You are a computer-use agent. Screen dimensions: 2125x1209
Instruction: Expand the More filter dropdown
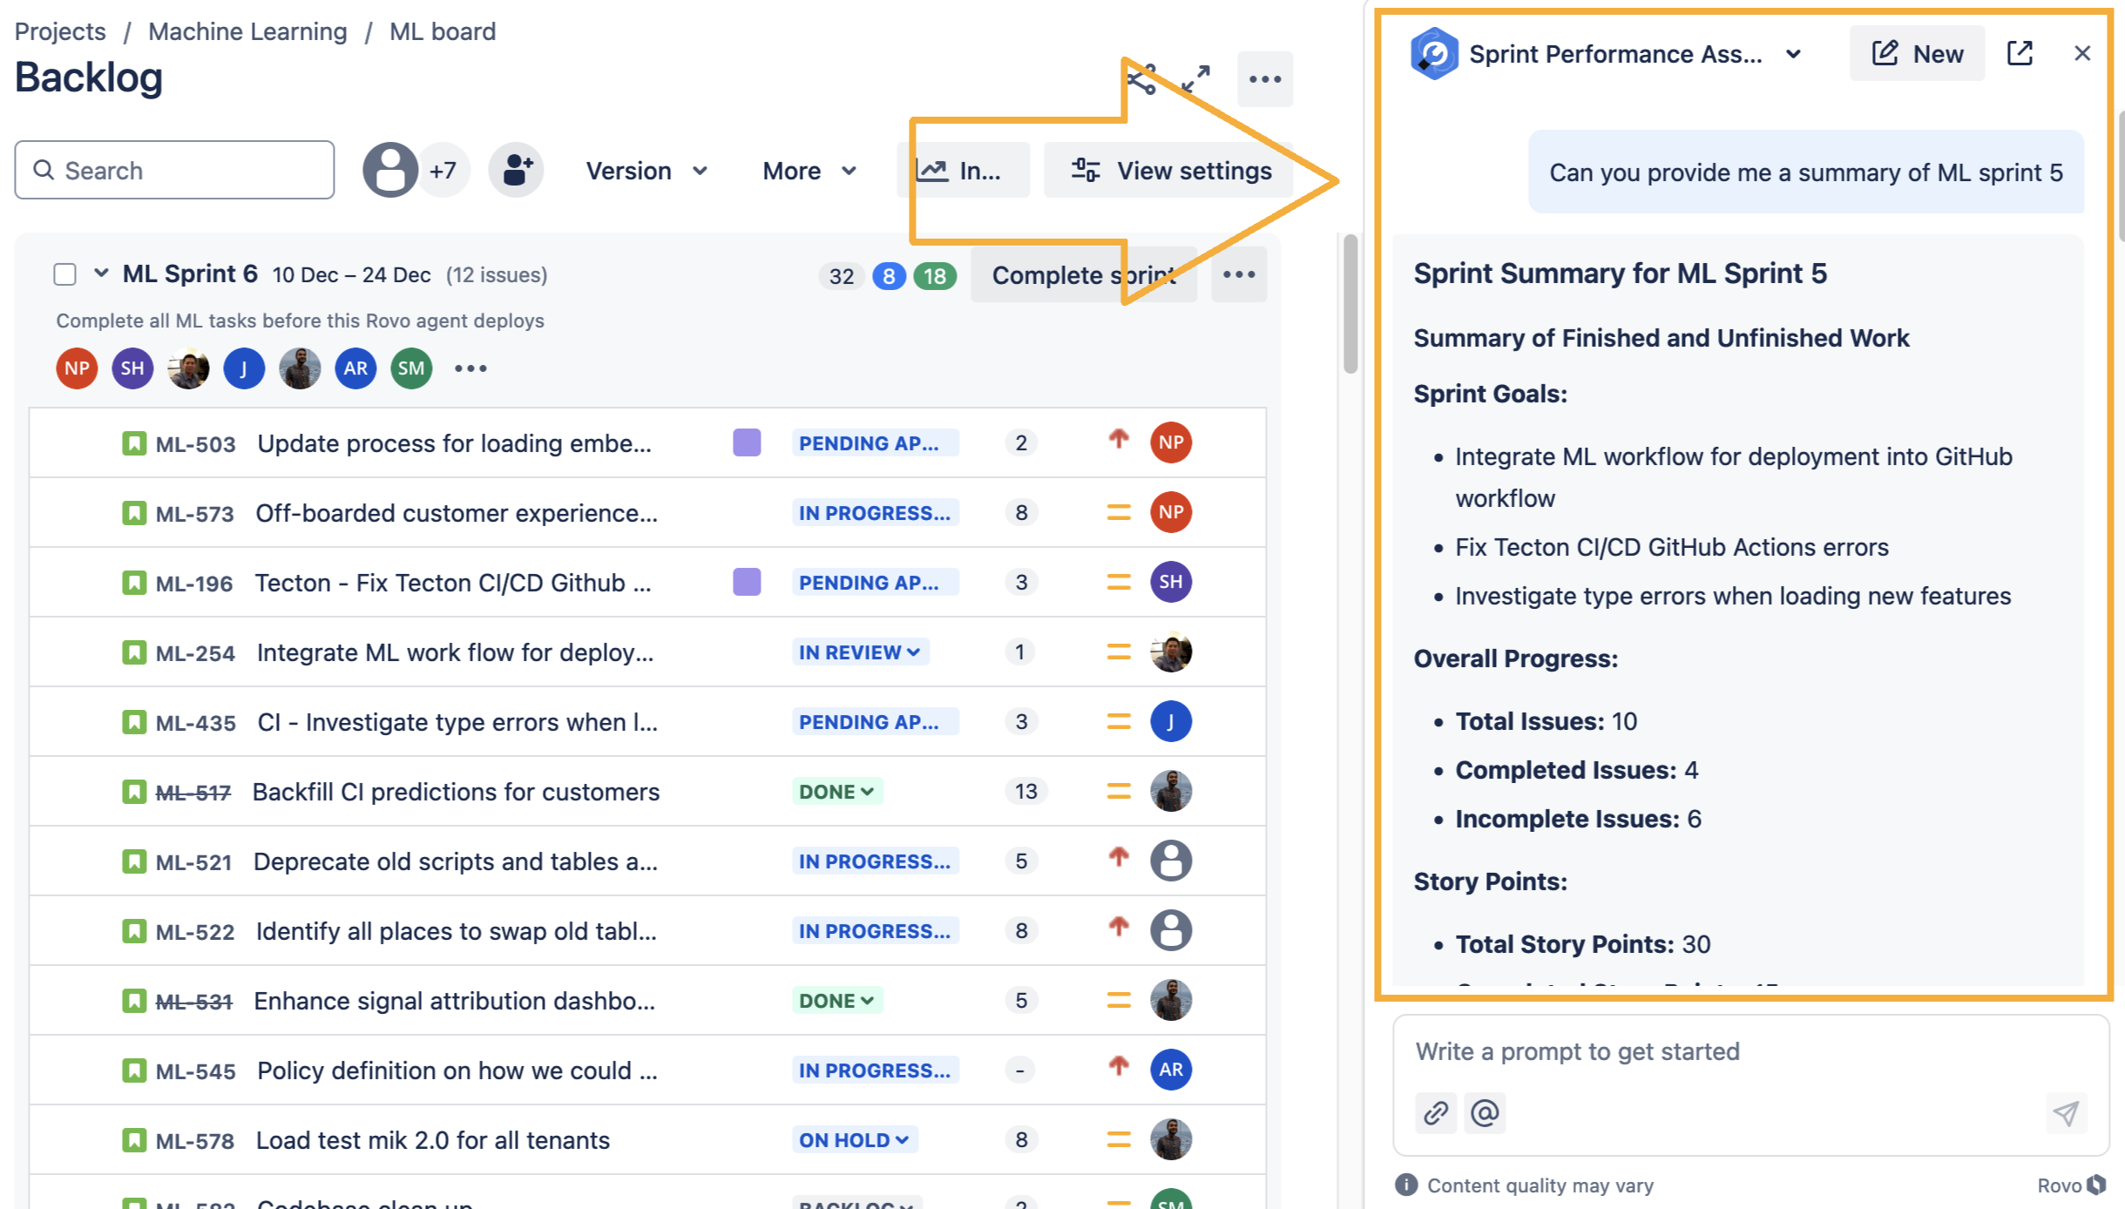(809, 171)
